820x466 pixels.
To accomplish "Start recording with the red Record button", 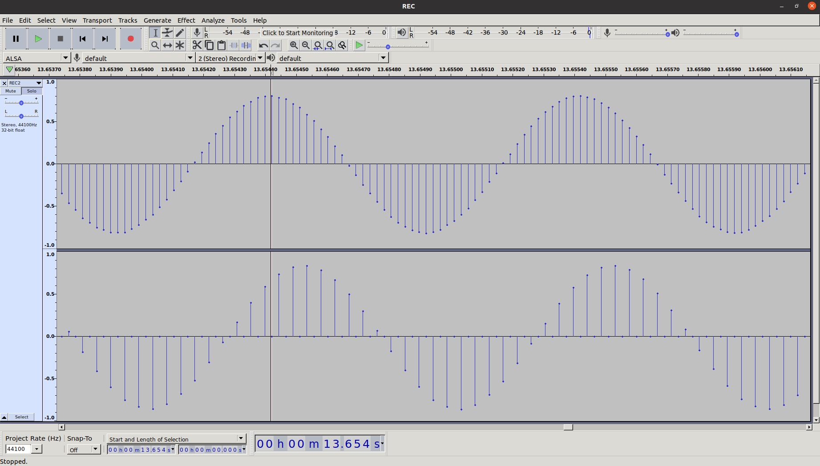I will (130, 39).
